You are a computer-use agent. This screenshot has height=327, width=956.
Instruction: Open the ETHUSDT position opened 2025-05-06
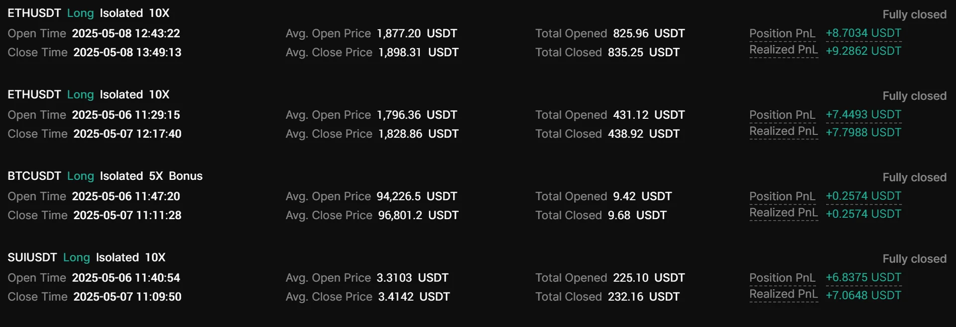(x=34, y=95)
